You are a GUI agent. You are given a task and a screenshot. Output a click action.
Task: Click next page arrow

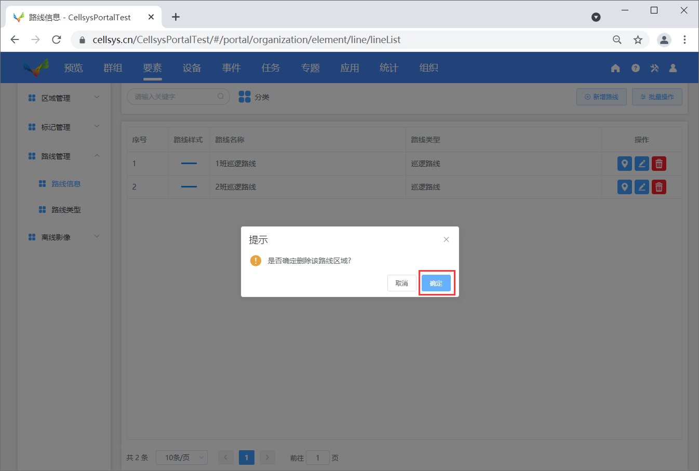point(267,457)
